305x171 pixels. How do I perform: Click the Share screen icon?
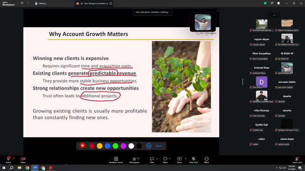(x=179, y=159)
